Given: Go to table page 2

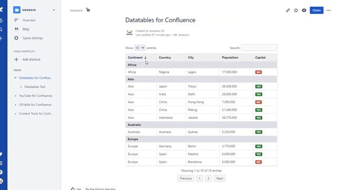Looking at the screenshot, I should 208,178.
